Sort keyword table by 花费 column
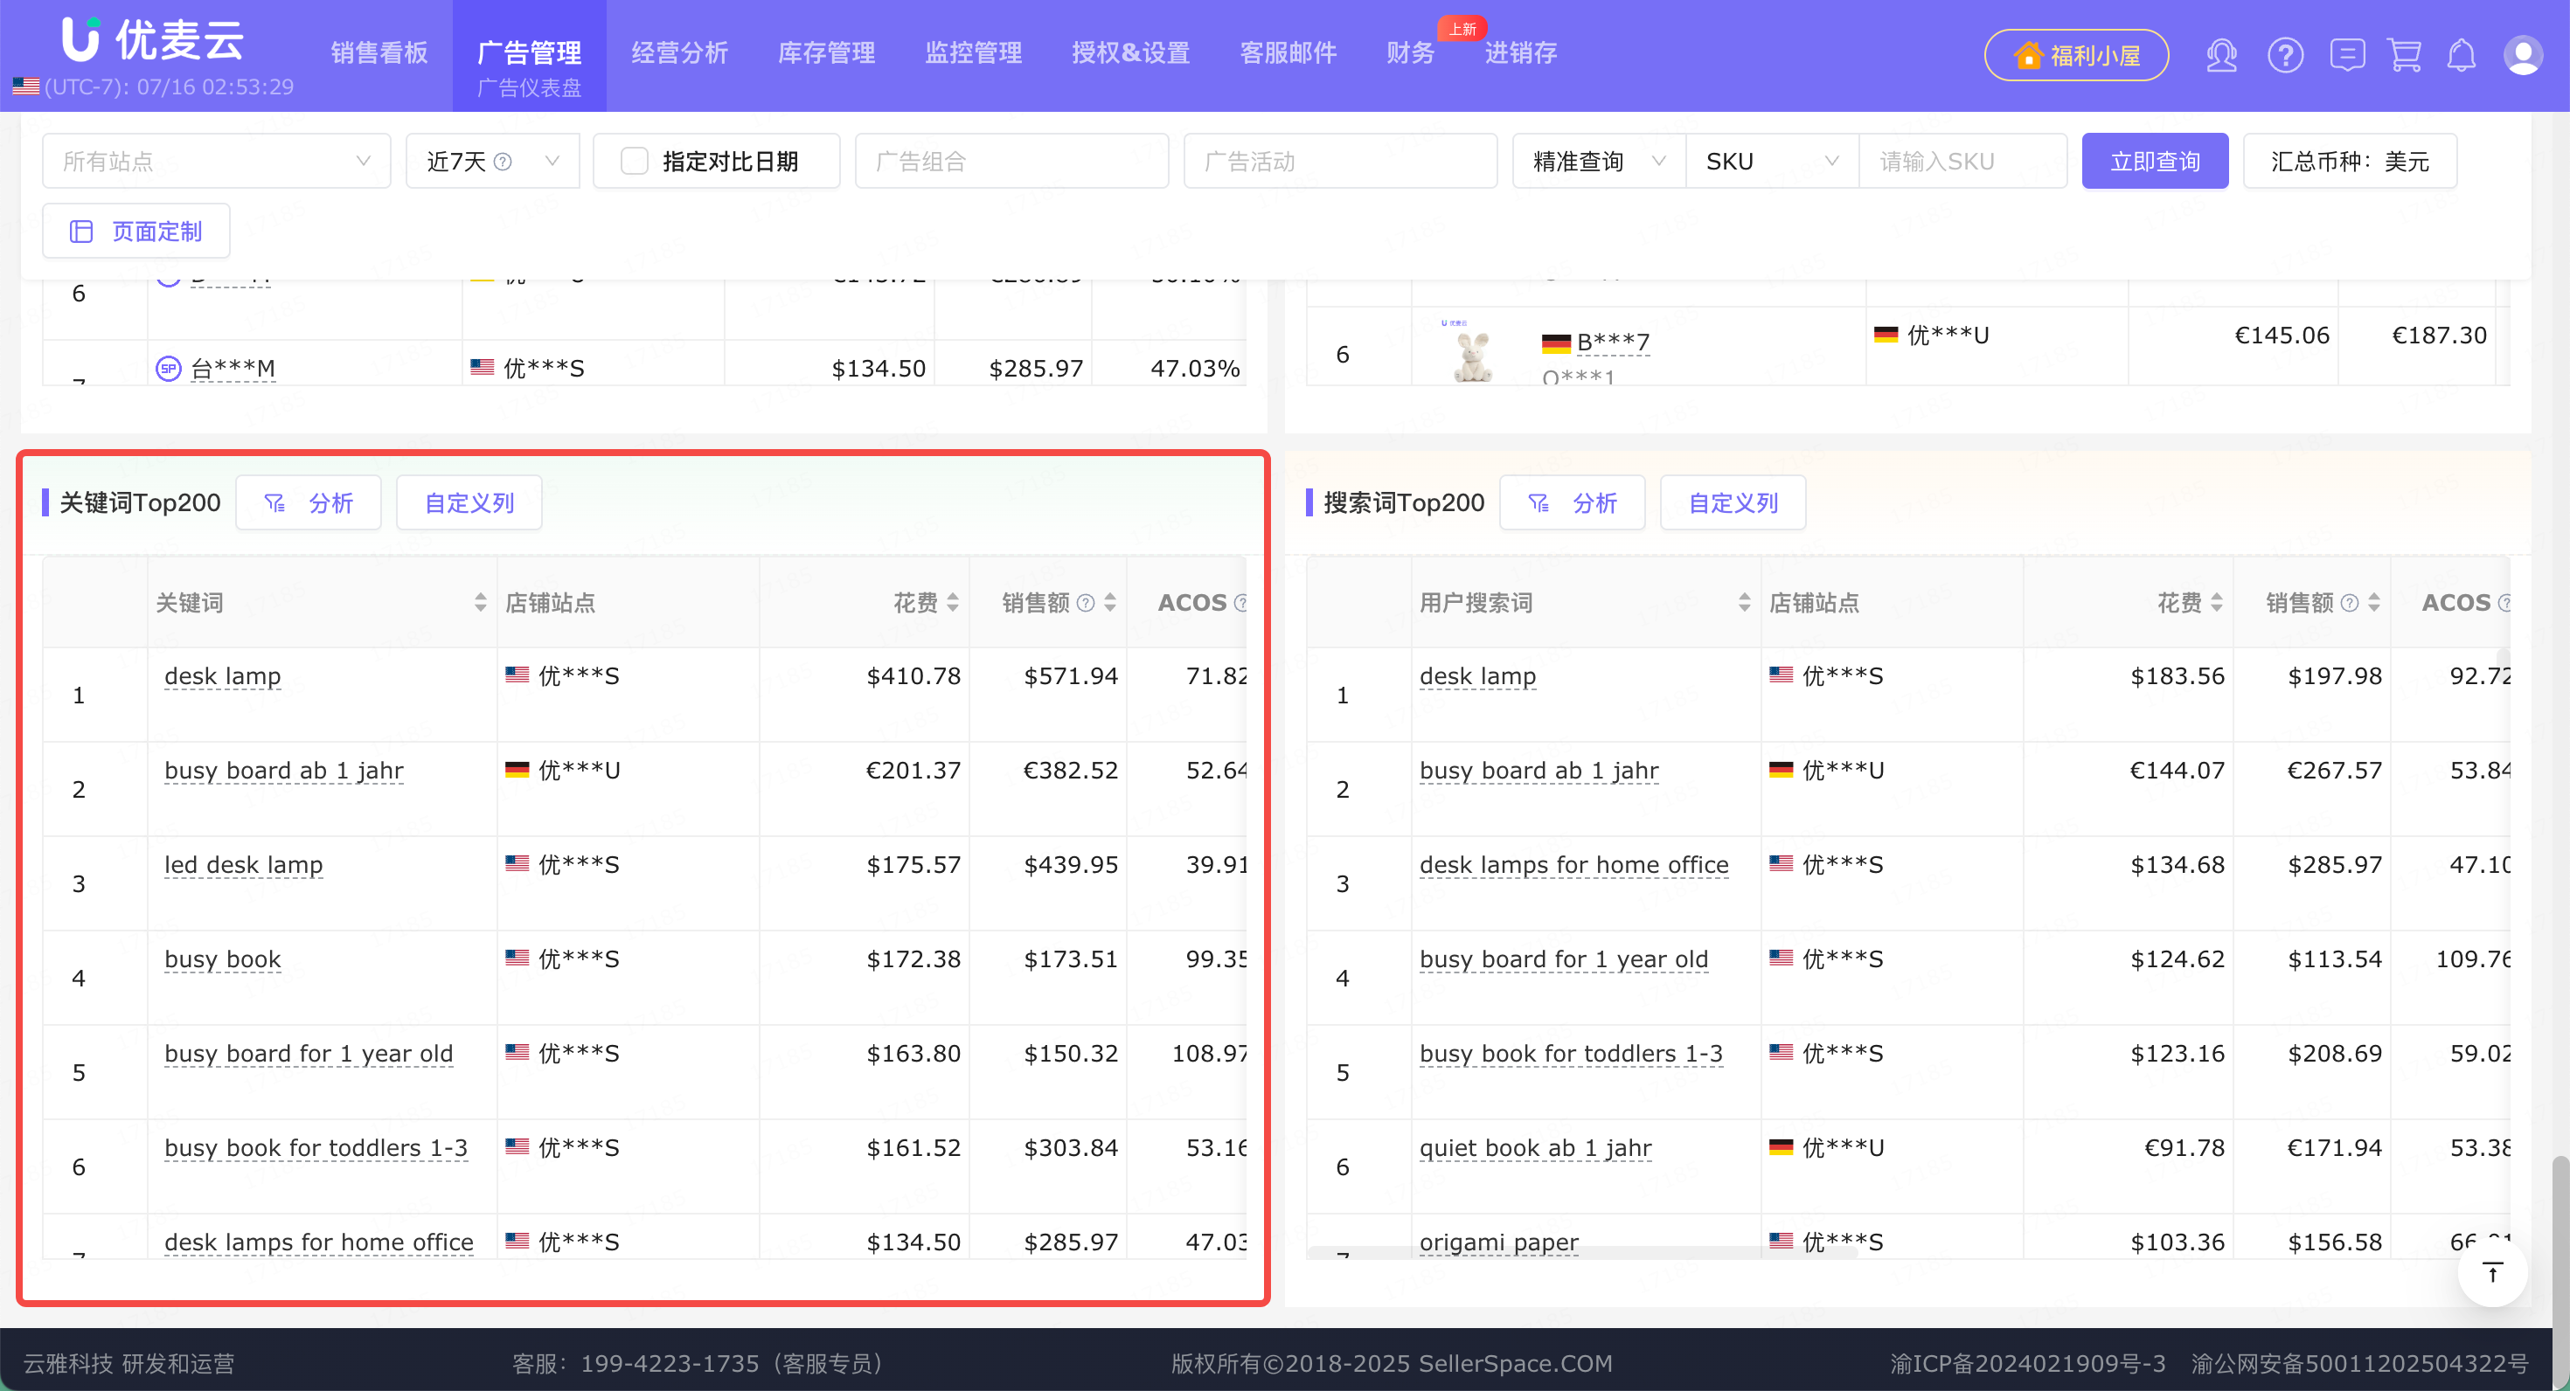 953,602
